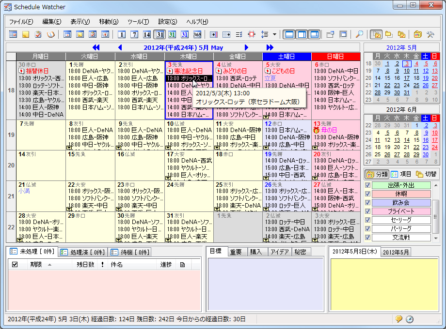Open the row-spacing dropdown arrow in toolbar
Viewport: 446px width, 329px height.
pos(273,35)
